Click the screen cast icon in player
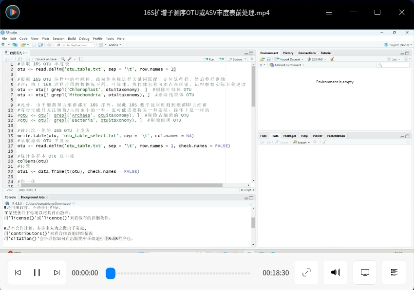 [365, 272]
